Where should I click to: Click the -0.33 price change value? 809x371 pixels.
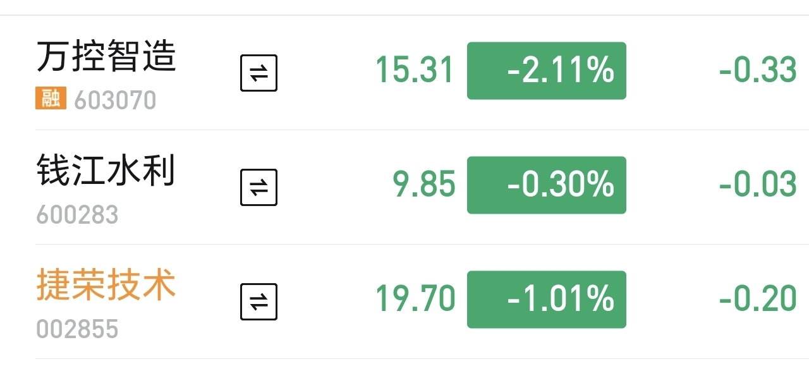(758, 70)
